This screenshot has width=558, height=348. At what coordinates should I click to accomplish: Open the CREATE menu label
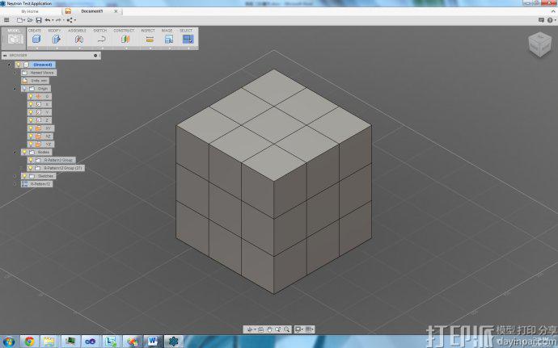(x=35, y=31)
